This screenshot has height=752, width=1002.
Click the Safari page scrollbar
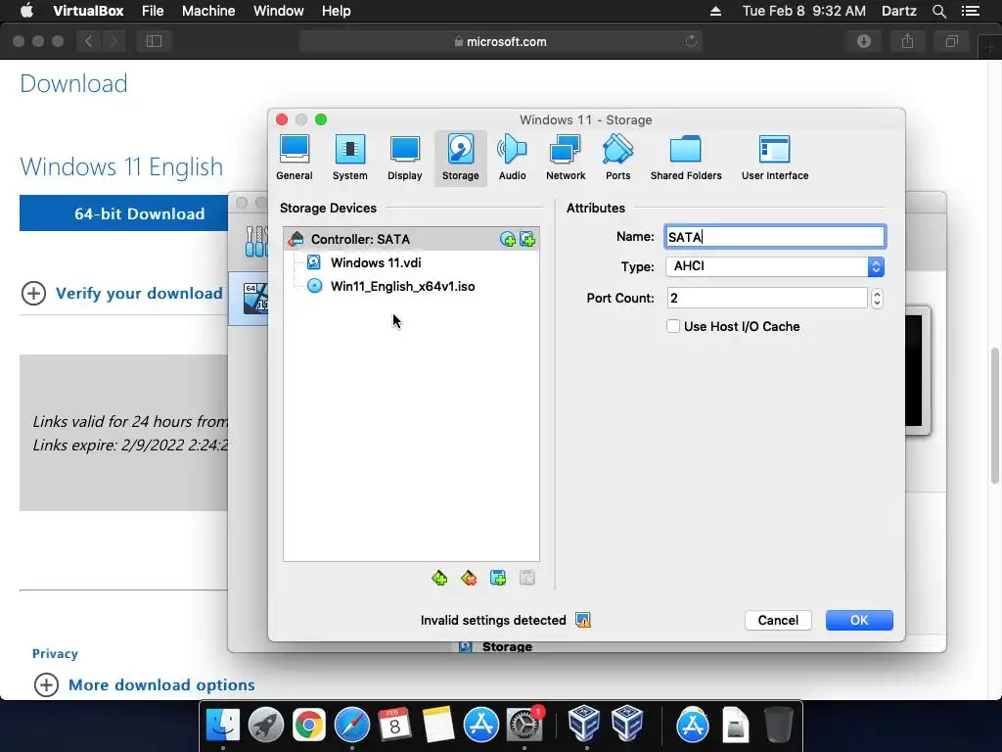coord(994,415)
